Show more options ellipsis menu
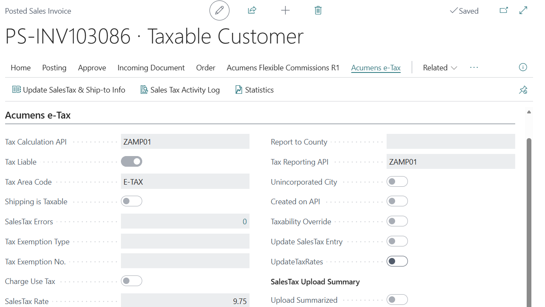Screen dimensions: 545x307 tap(474, 67)
